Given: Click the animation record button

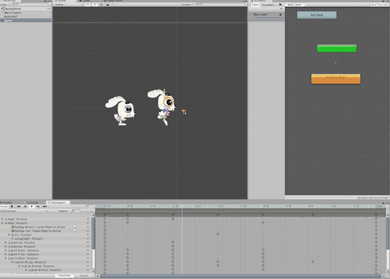Looking at the screenshot, I should click(x=12, y=206).
